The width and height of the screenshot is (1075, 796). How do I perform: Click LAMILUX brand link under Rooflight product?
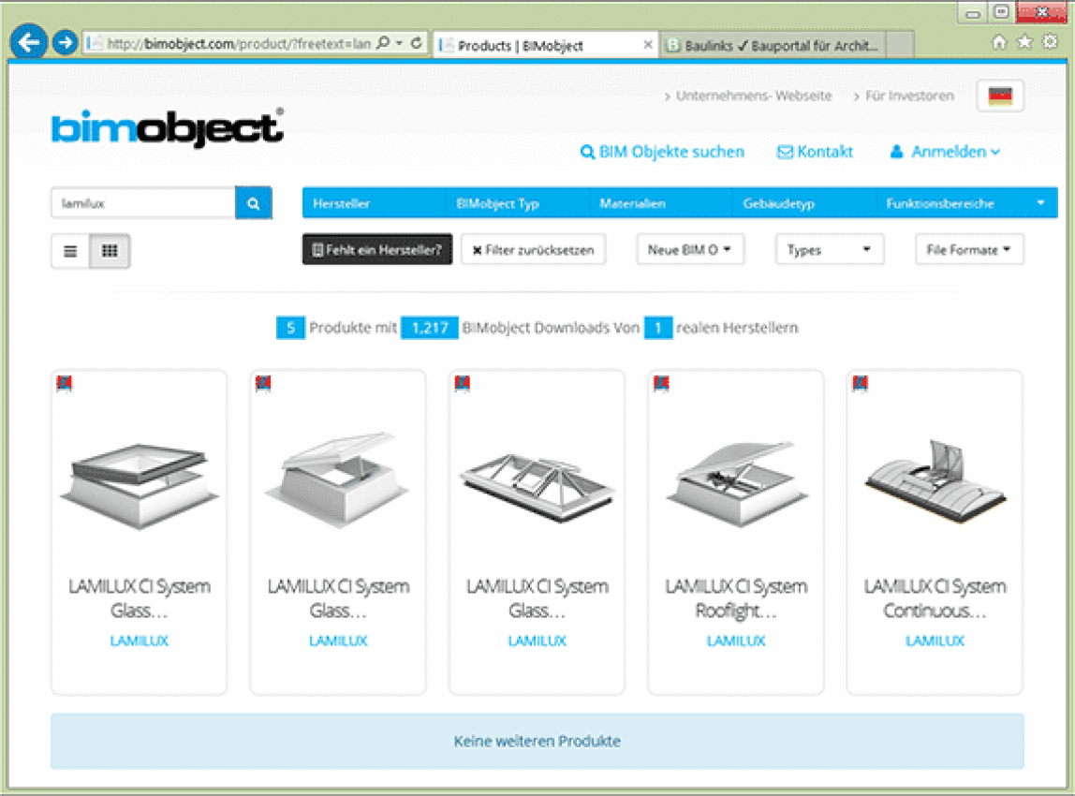[736, 641]
